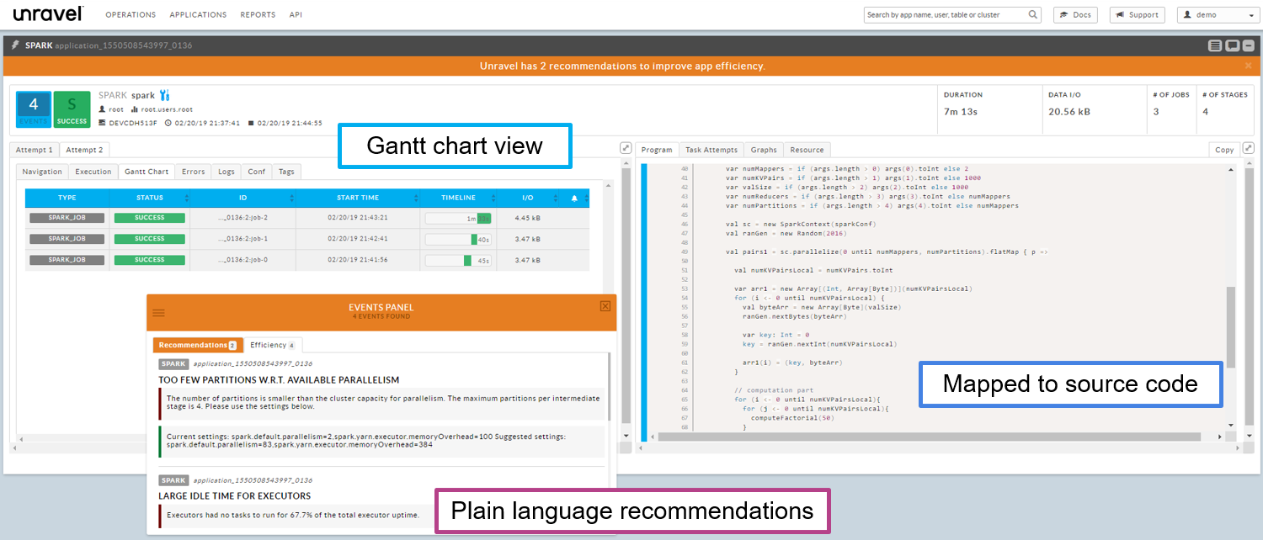This screenshot has width=1263, height=540.
Task: Click the search magnifier icon
Action: (1034, 15)
